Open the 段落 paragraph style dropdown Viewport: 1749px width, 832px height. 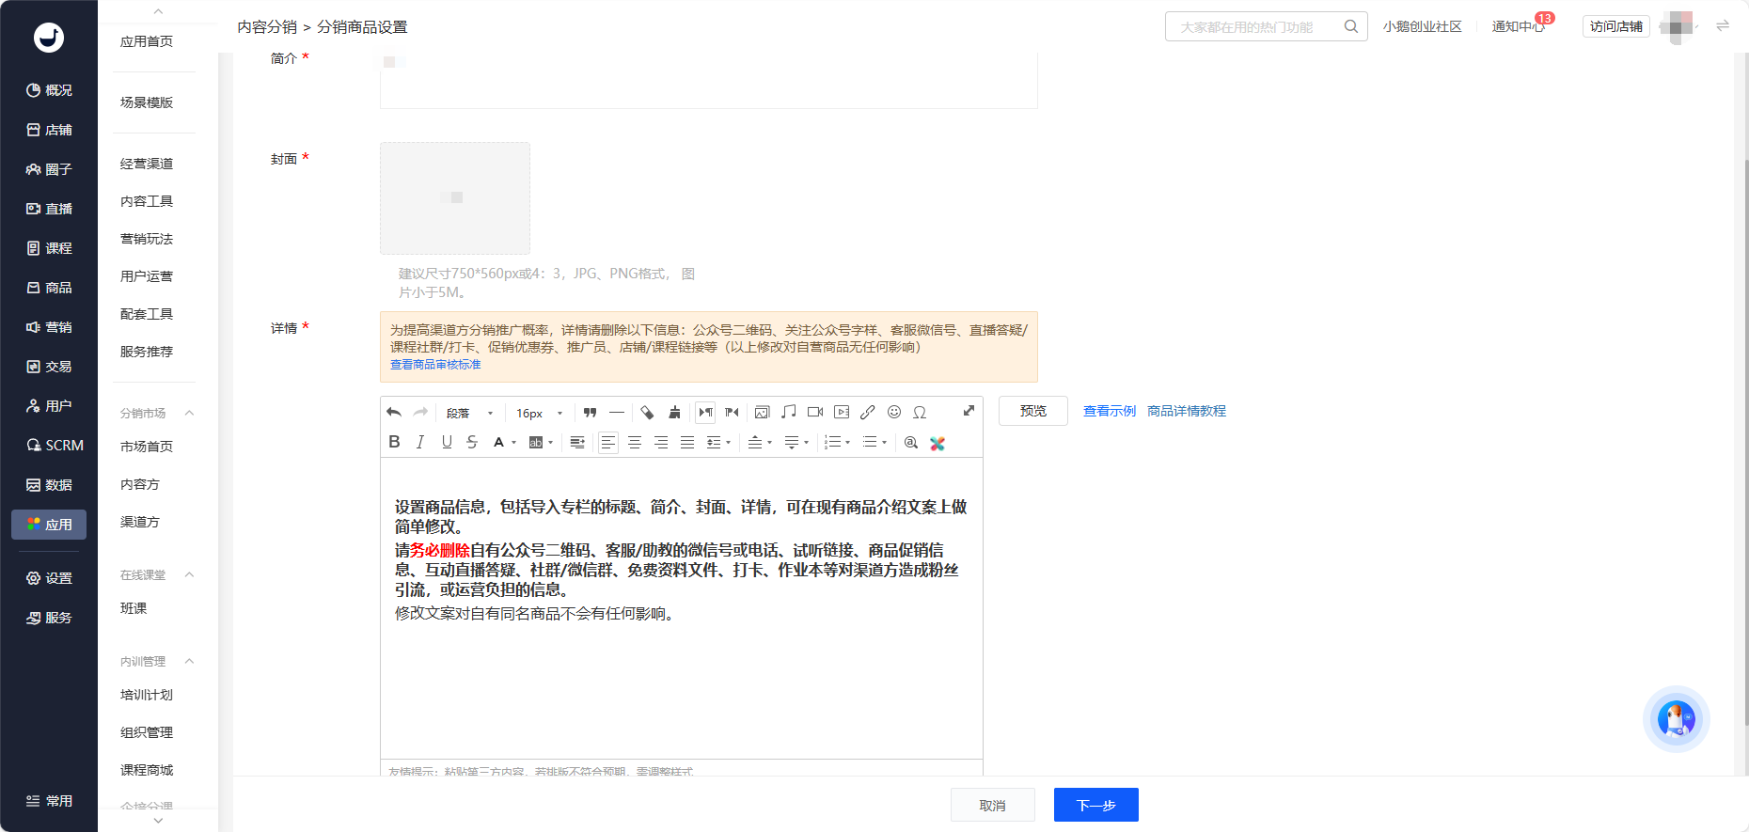(469, 413)
